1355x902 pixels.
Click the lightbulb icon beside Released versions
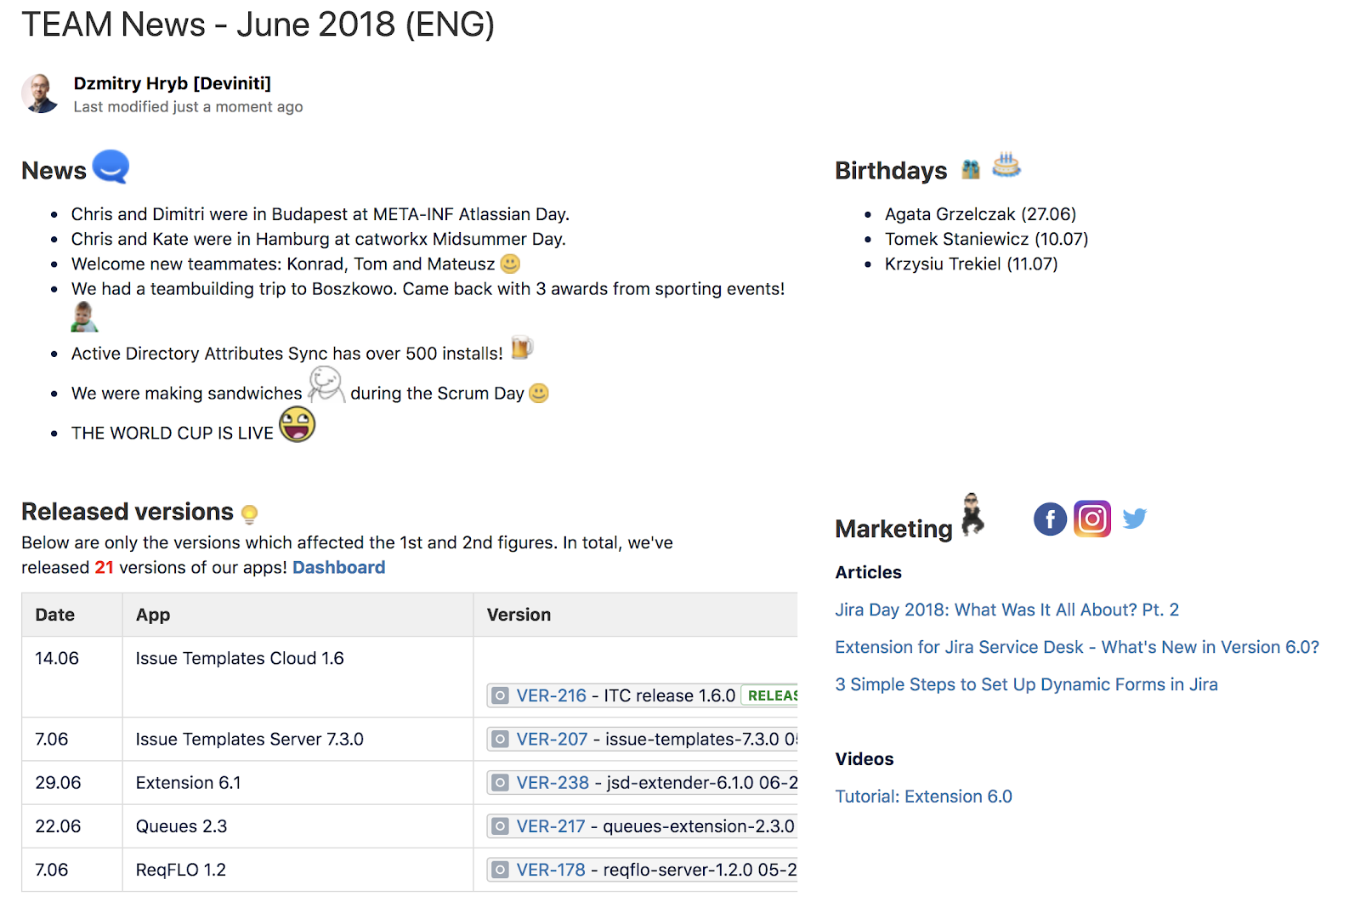pos(249,513)
